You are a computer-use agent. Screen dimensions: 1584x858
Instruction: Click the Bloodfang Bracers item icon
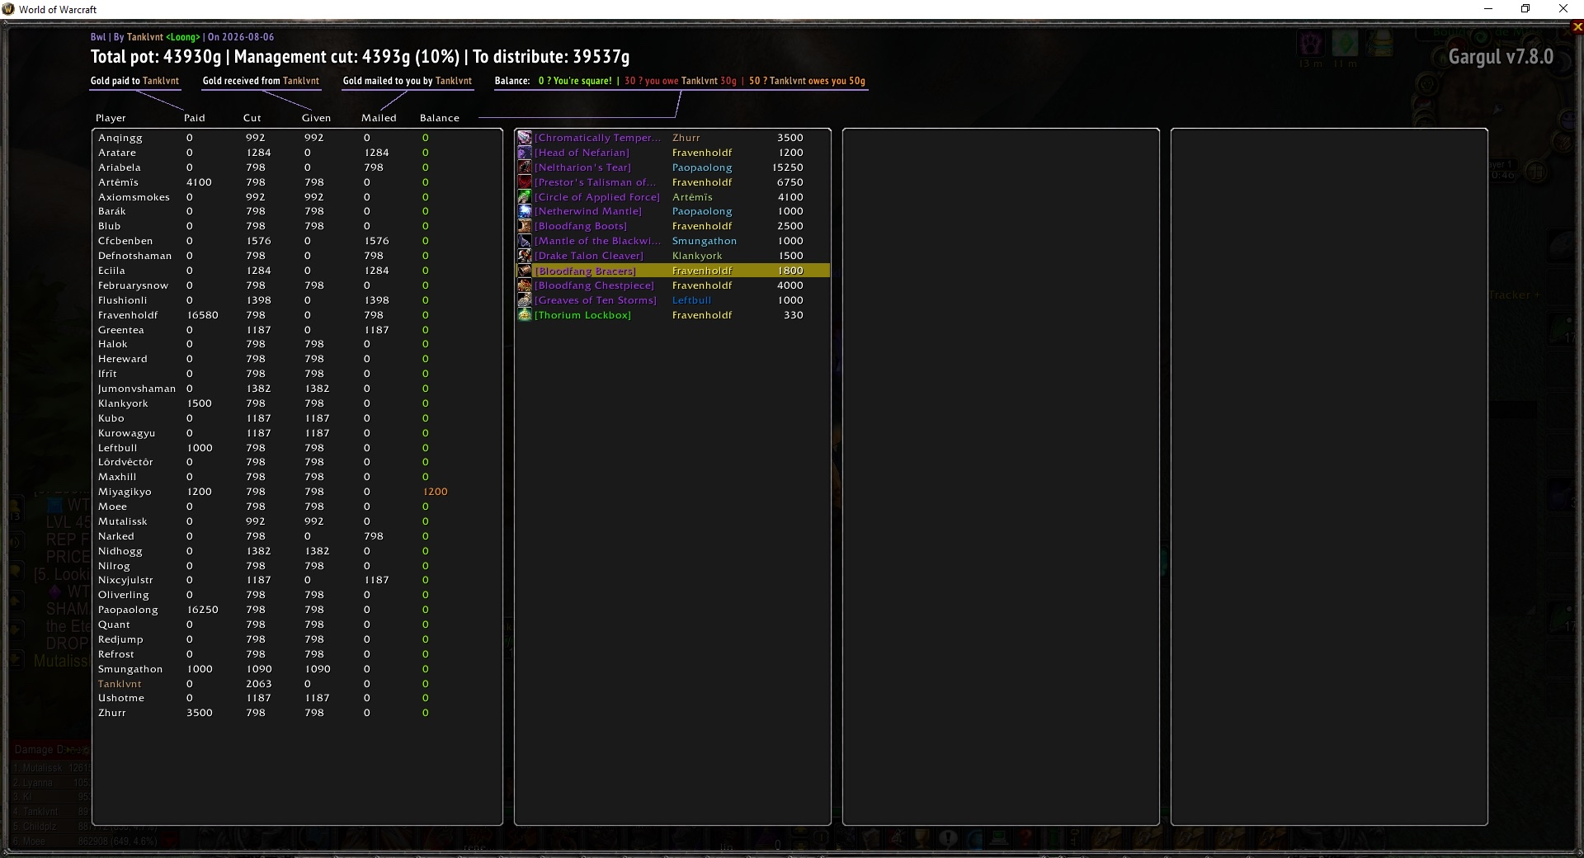[x=525, y=271]
